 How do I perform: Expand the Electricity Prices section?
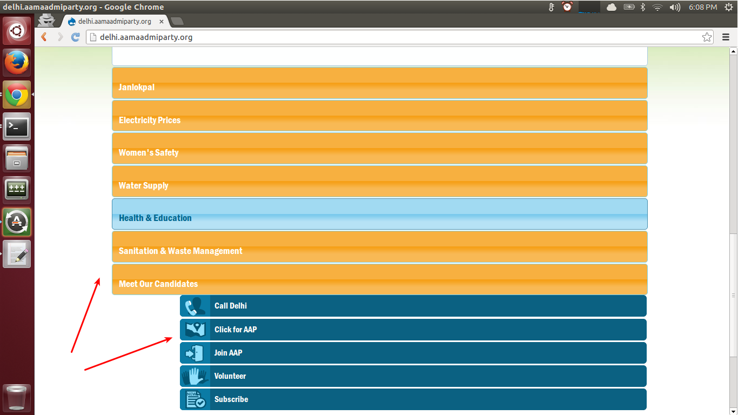[x=379, y=116]
